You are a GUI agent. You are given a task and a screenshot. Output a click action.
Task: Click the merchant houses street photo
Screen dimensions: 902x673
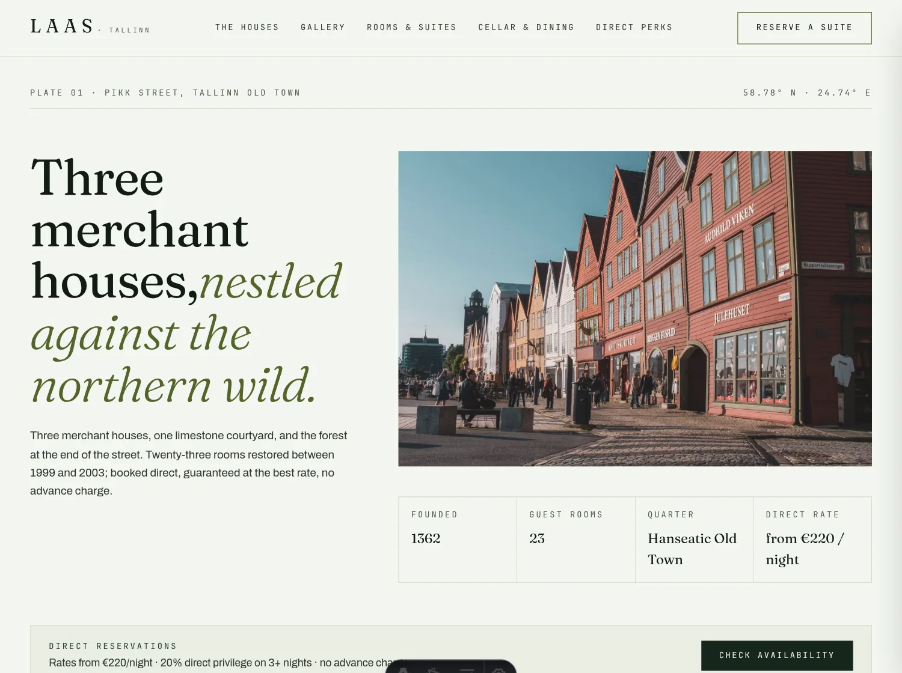635,308
